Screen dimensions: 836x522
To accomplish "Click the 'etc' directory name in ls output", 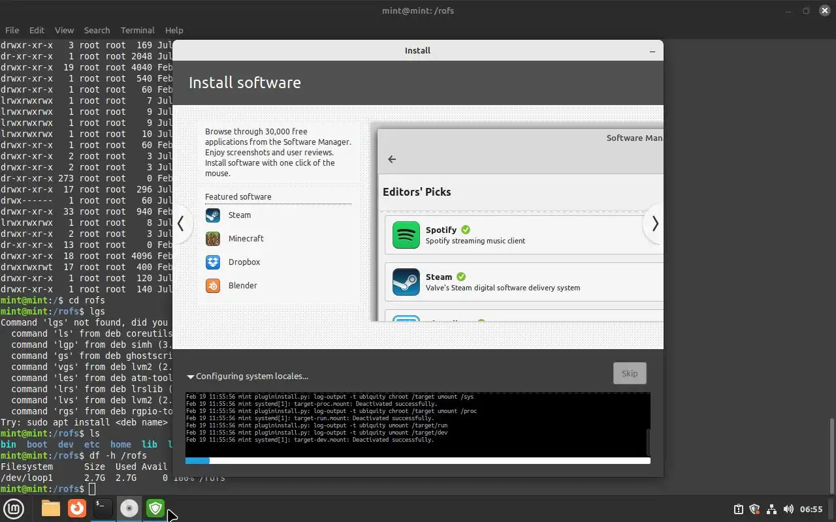I will pos(92,444).
